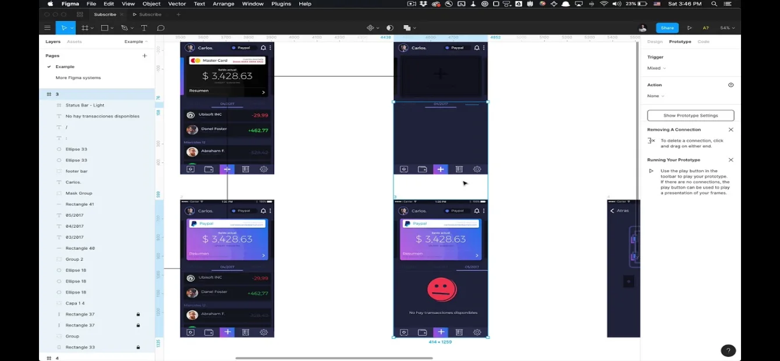This screenshot has width=780, height=361.
Task: Switch to the Assets tab
Action: 74,42
